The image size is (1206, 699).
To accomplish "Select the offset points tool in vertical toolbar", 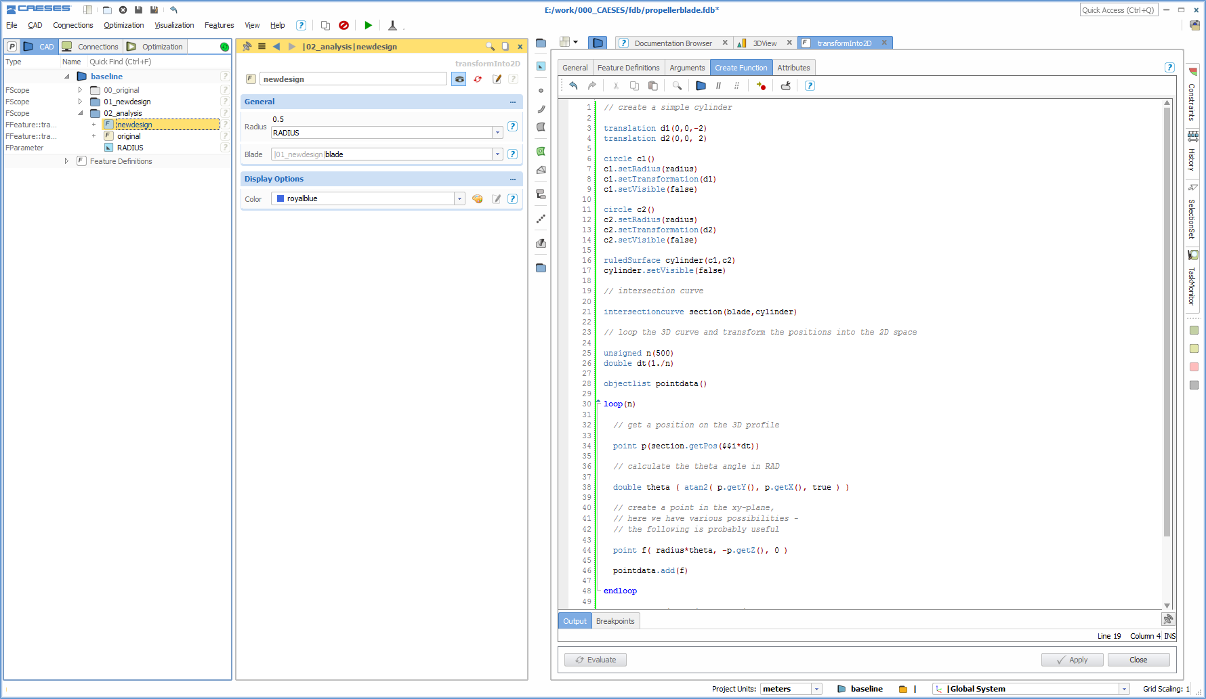I will coord(541,219).
